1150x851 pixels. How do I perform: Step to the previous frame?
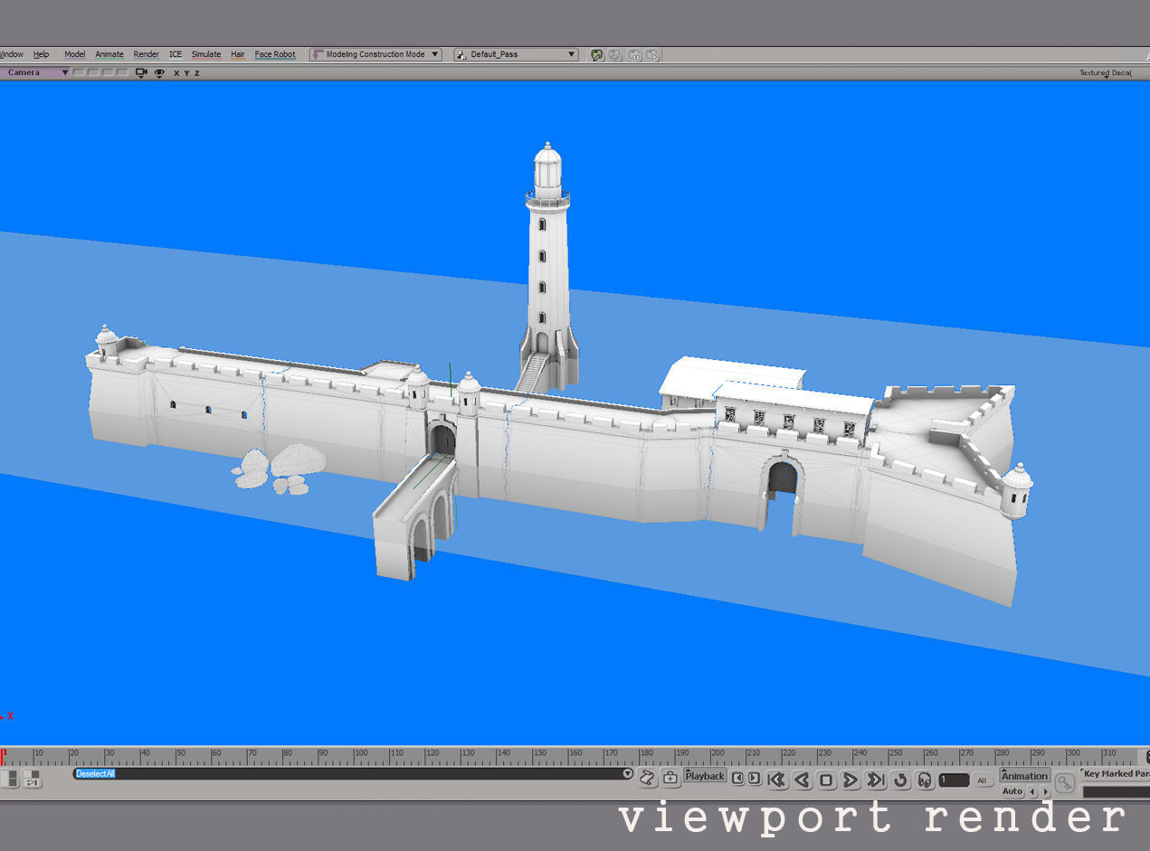coord(737,778)
